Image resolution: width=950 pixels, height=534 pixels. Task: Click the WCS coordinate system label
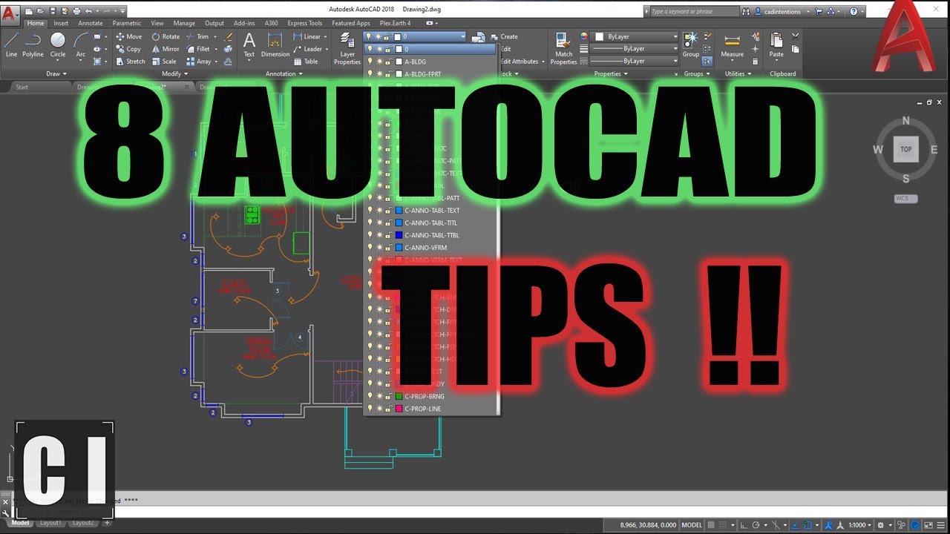[x=906, y=199]
